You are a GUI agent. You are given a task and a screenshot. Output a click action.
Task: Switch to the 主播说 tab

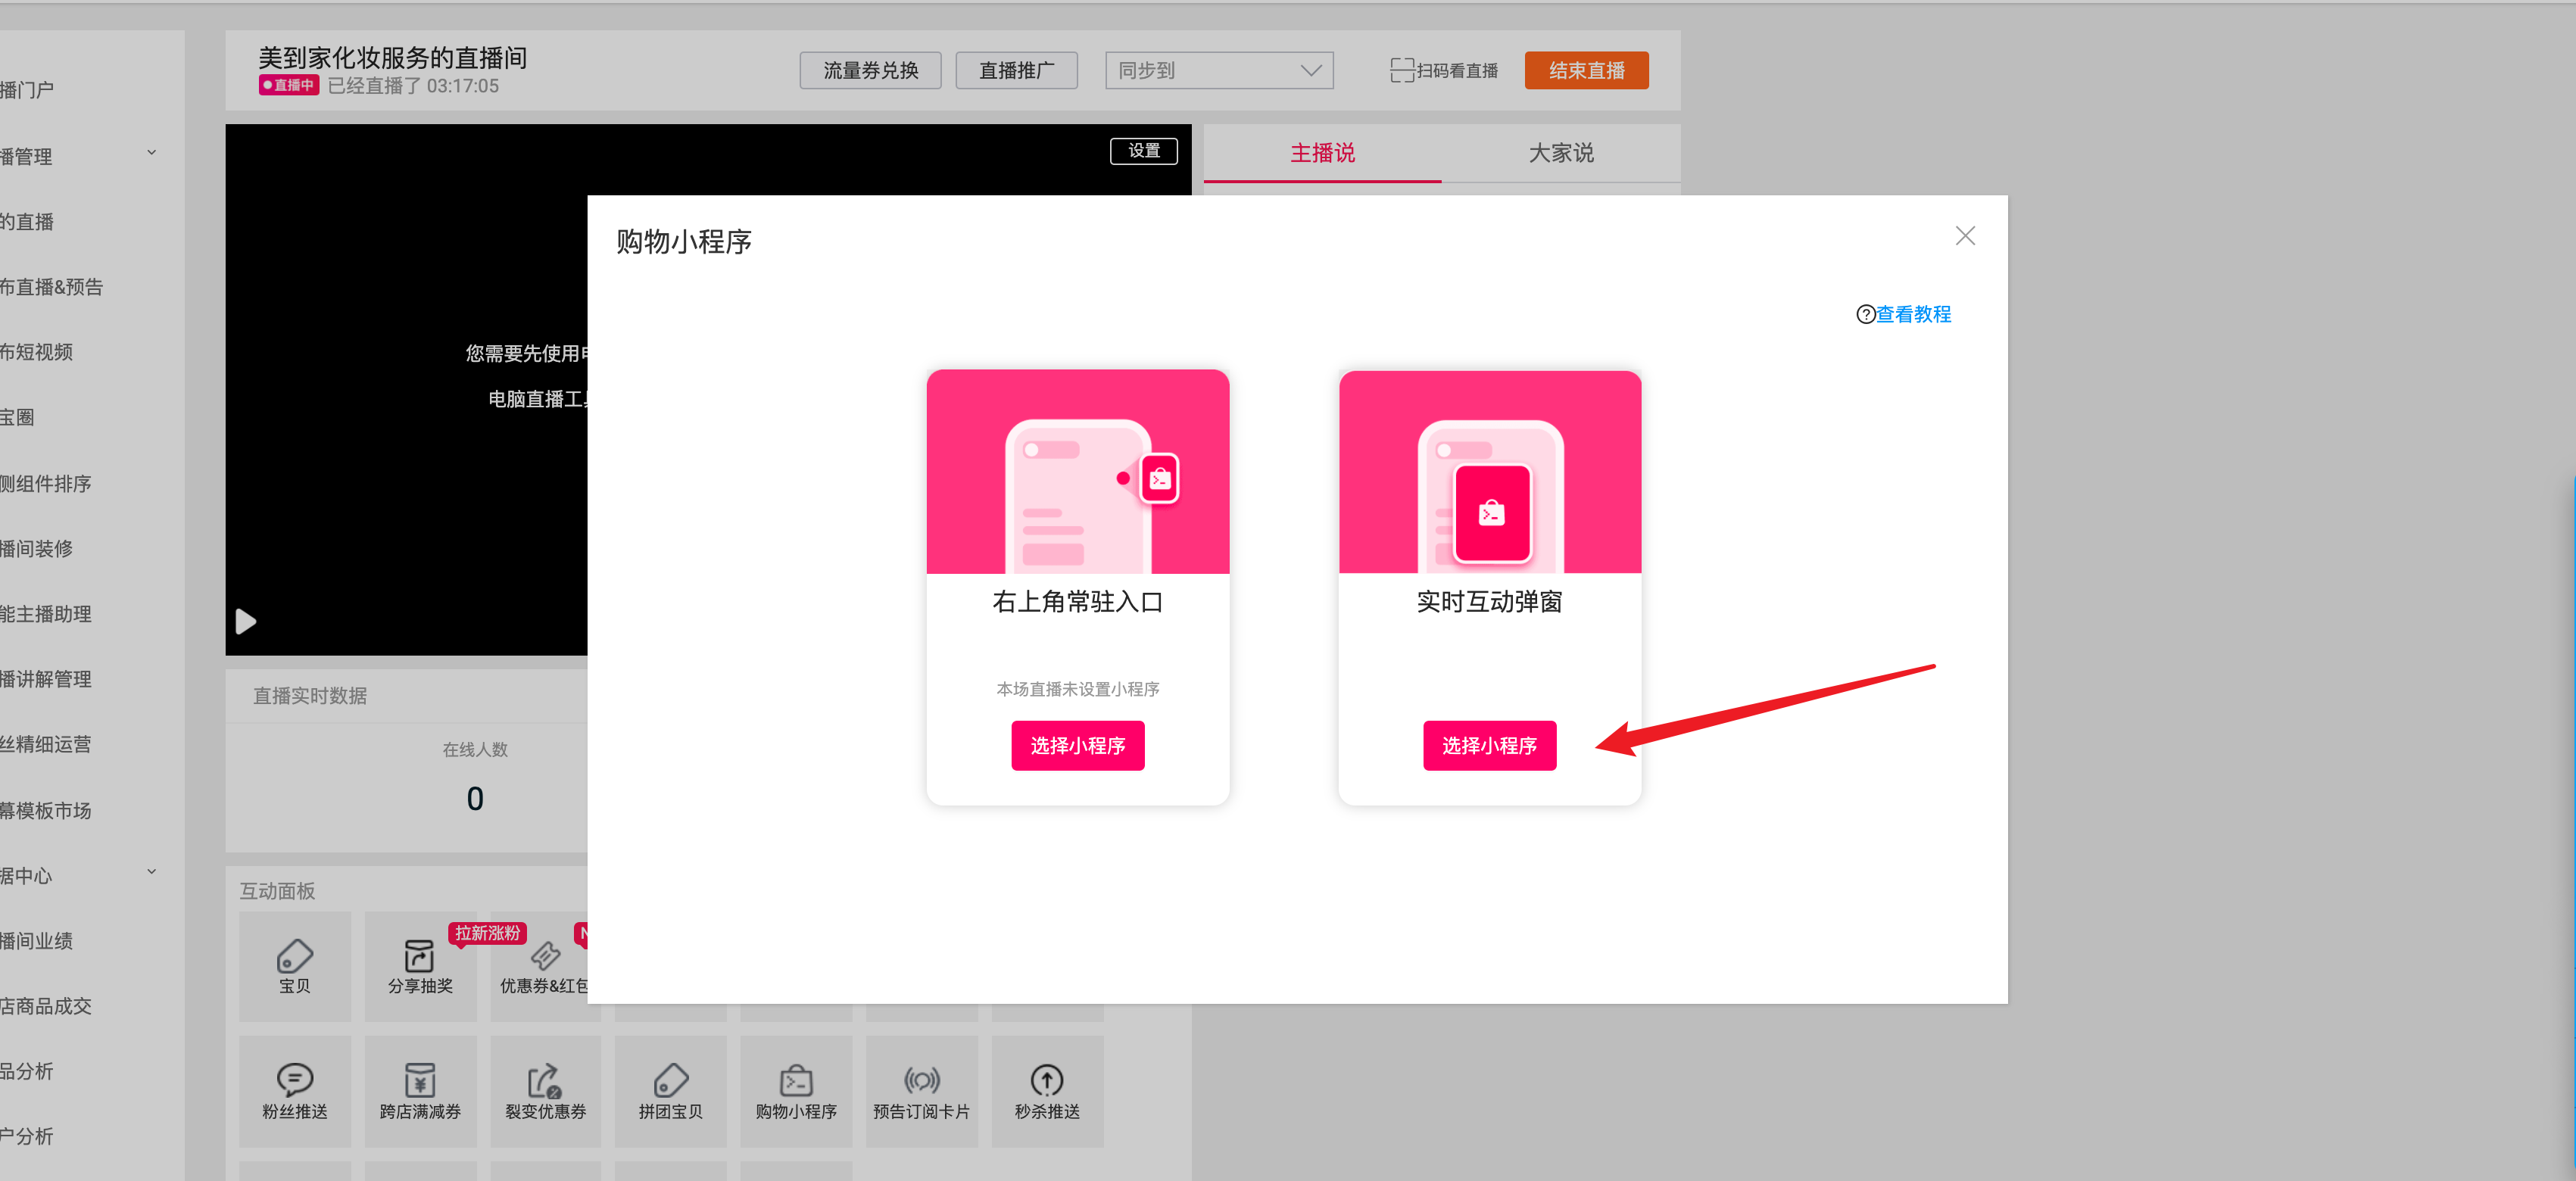coord(1322,153)
